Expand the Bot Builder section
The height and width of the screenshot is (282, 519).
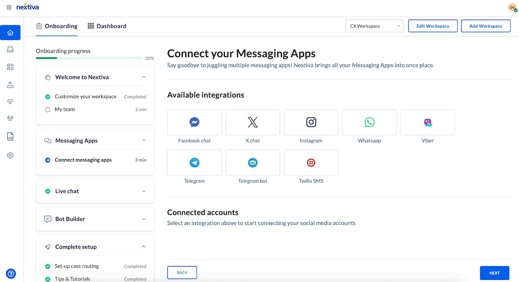144,219
